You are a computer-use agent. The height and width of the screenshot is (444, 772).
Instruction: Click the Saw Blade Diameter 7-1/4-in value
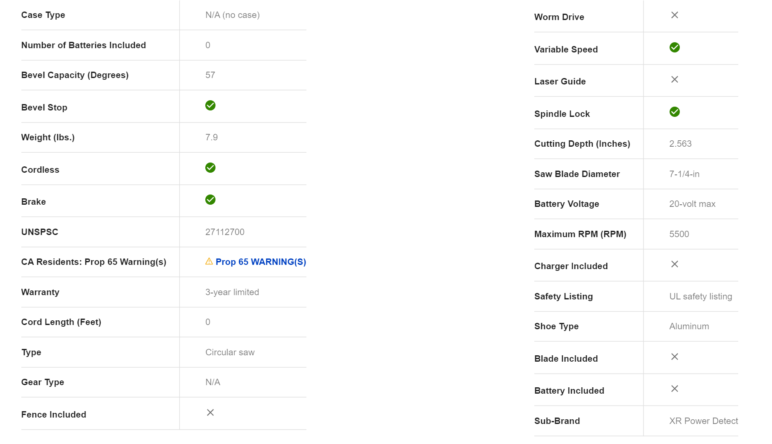coord(684,174)
